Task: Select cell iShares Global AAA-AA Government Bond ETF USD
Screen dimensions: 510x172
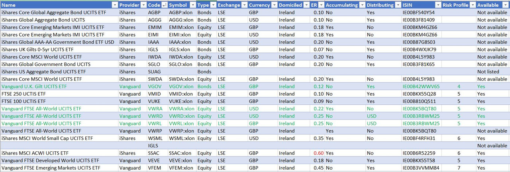Action: point(59,42)
